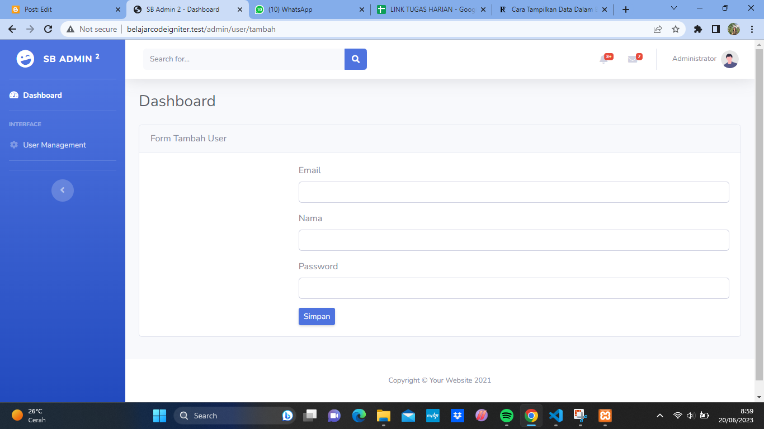Click the page vertical scrollbar
764x429 pixels.
pyautogui.click(x=759, y=215)
